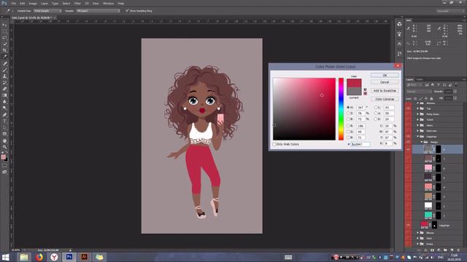Viewport: 467px width, 262px height.
Task: Select the Move tool
Action: tap(4, 25)
